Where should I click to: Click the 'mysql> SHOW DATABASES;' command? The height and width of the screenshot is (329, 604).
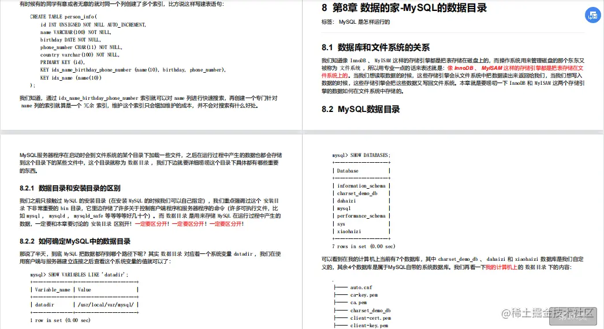[x=361, y=155]
